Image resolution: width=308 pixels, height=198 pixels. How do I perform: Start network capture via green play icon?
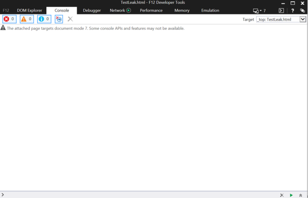[x=129, y=10]
